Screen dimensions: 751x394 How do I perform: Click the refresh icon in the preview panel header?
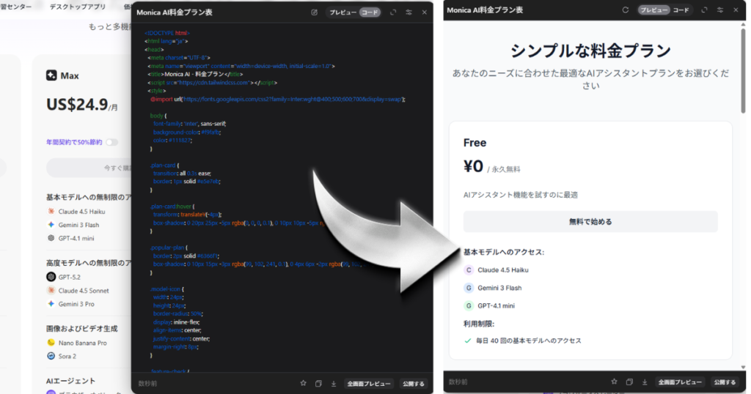[626, 10]
